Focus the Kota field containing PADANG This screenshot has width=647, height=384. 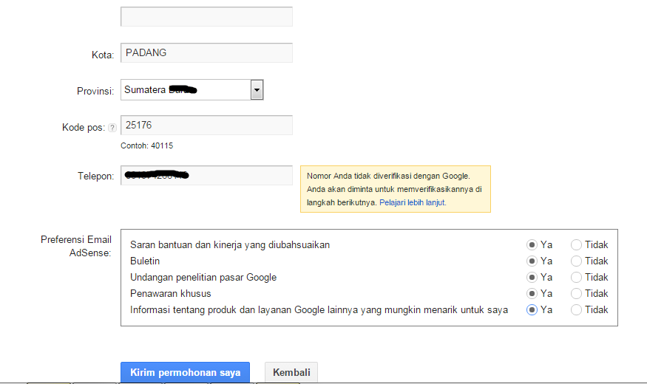206,52
